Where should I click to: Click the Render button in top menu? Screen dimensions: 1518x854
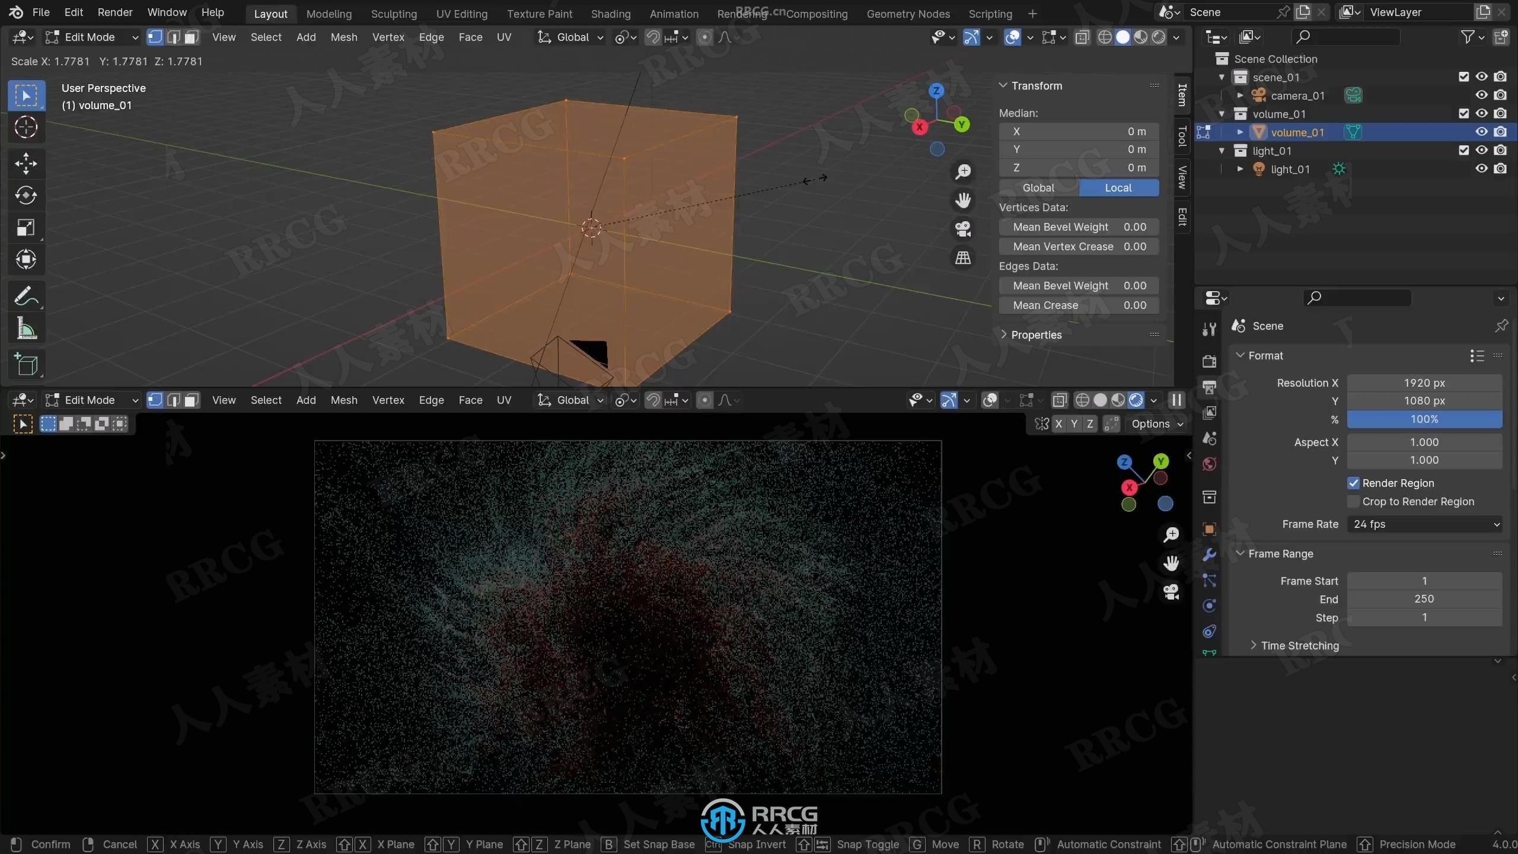coord(114,11)
